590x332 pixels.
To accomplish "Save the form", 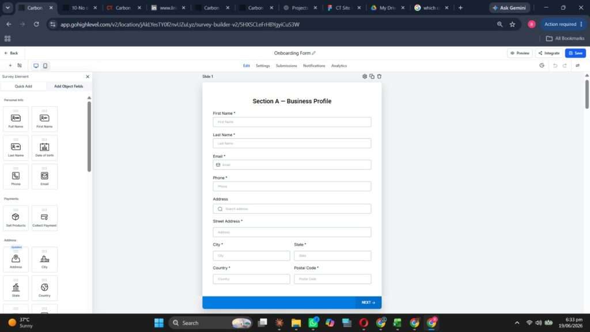I will 576,53.
